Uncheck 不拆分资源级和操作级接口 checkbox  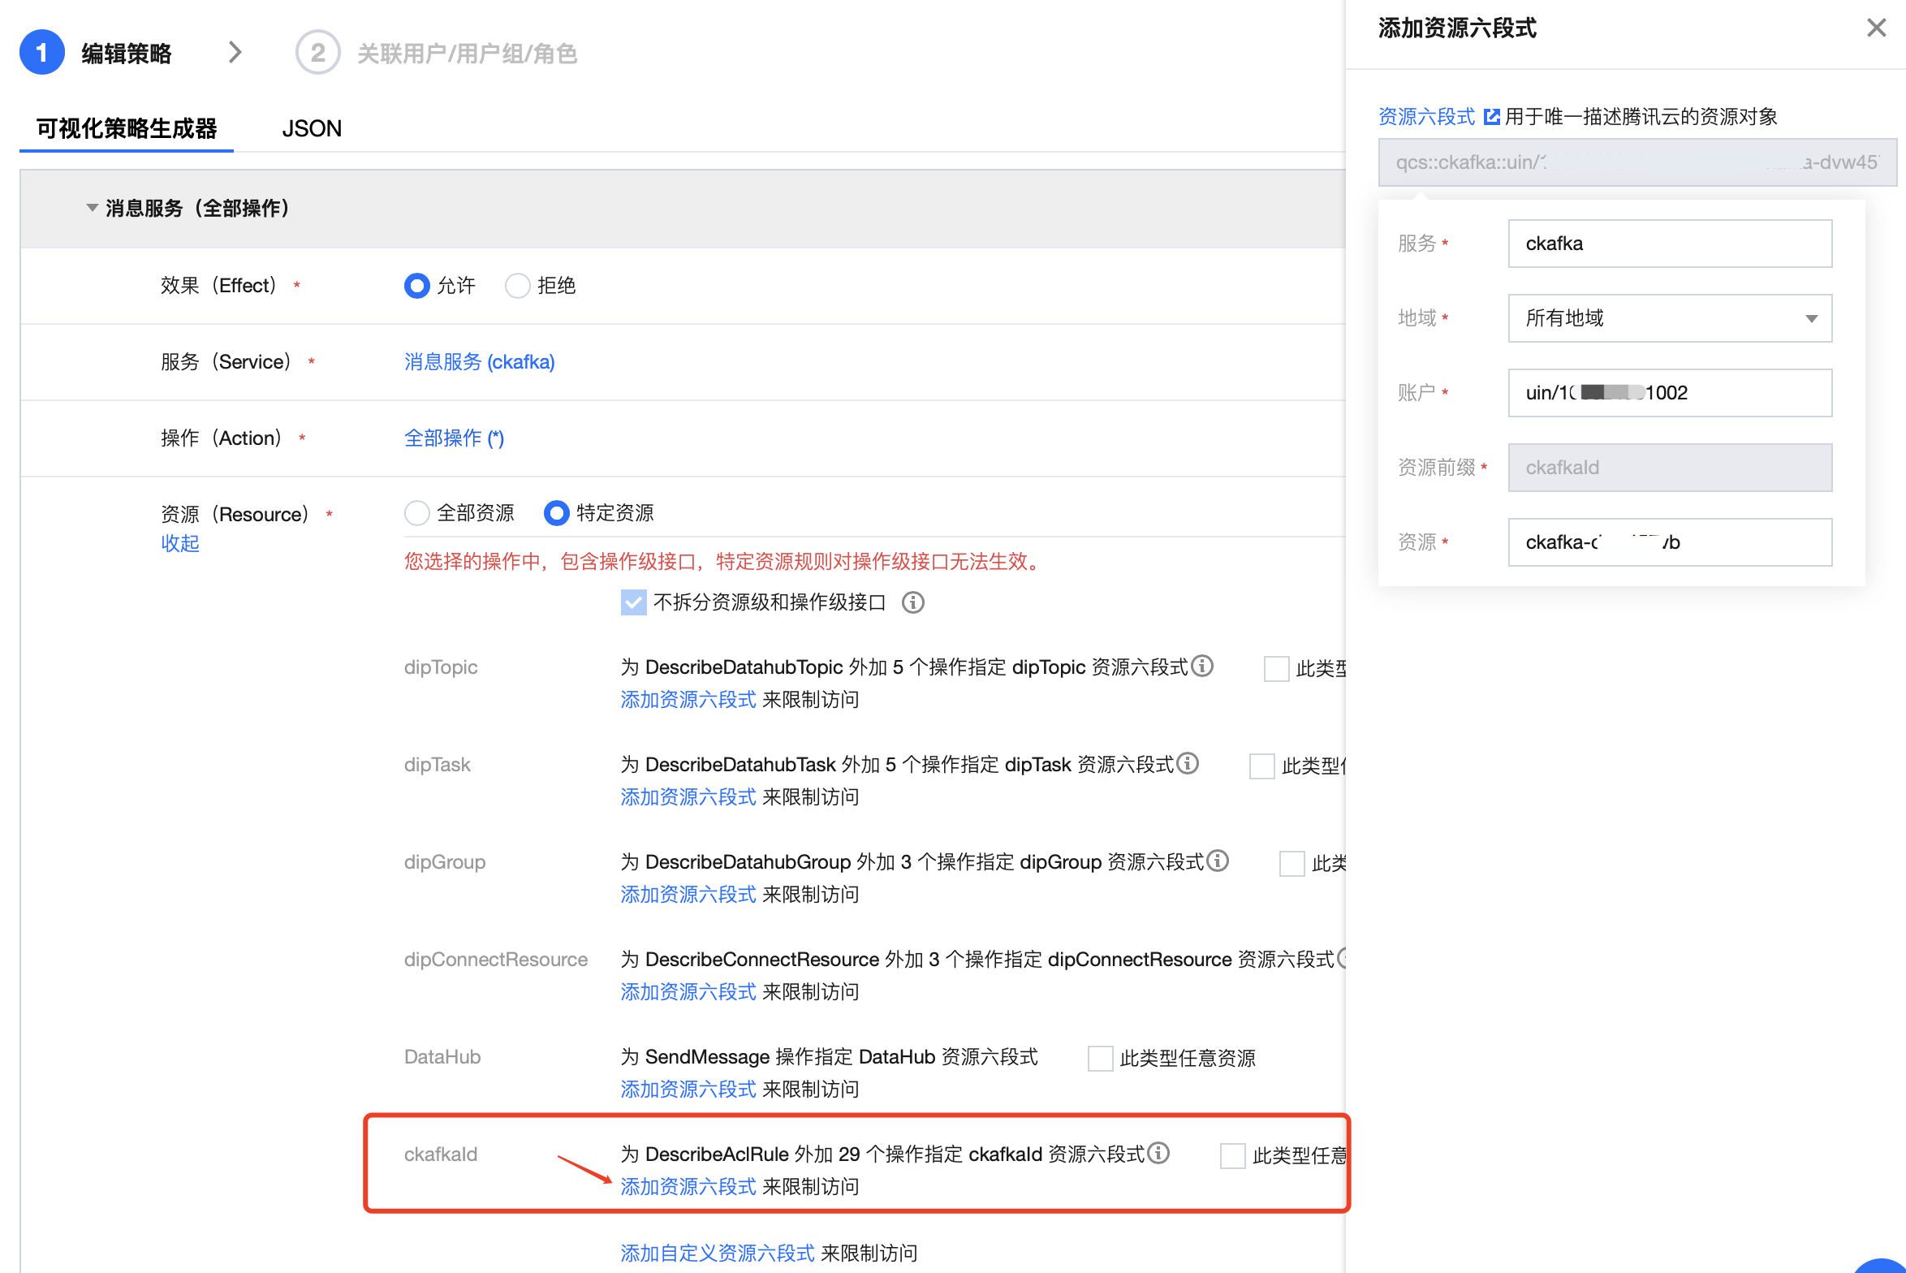tap(633, 602)
